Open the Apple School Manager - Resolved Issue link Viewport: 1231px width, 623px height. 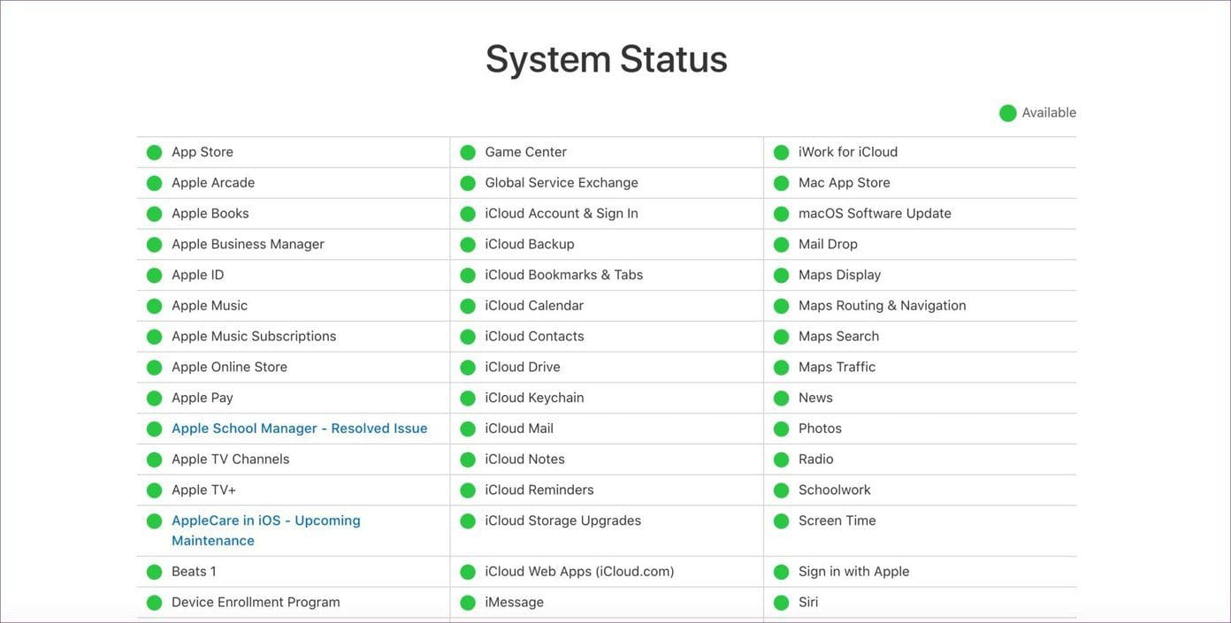(299, 429)
